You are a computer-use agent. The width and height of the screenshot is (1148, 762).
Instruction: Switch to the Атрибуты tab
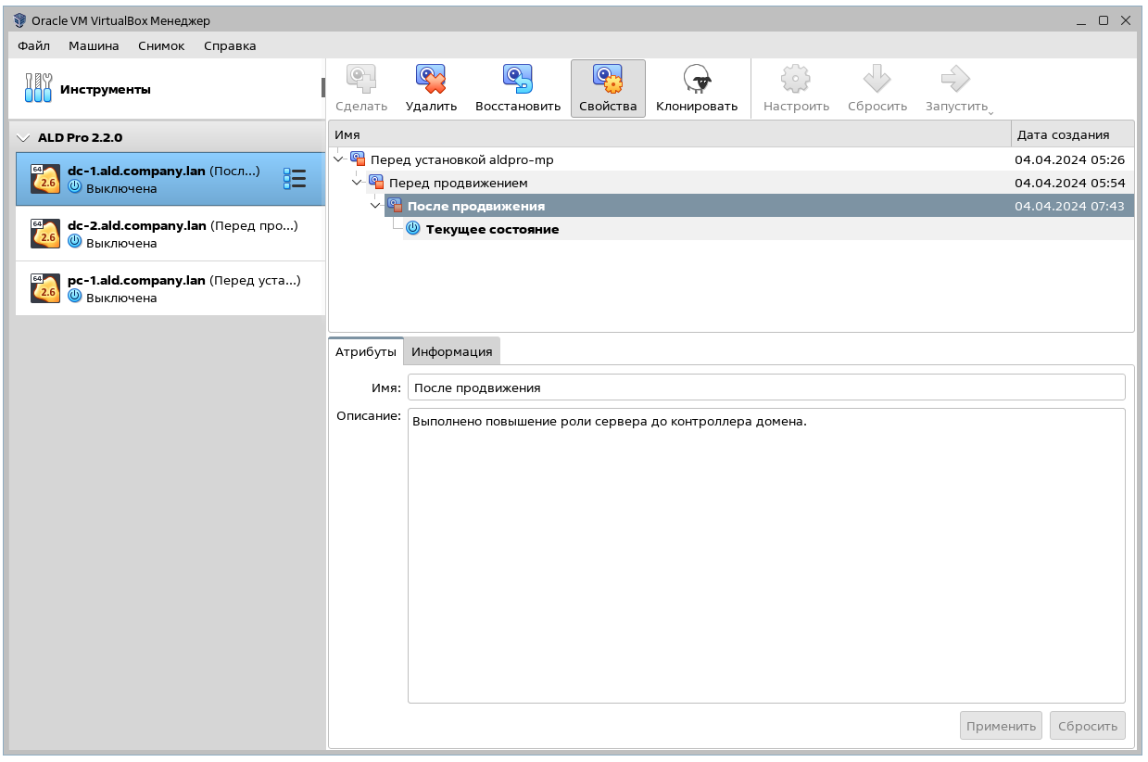coord(366,351)
